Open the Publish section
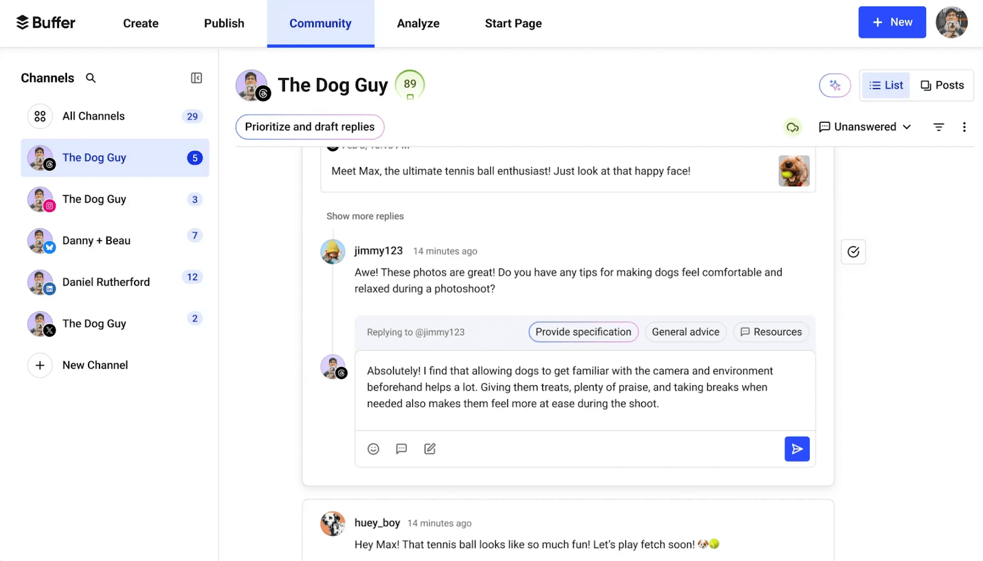The width and height of the screenshot is (983, 561). [224, 23]
